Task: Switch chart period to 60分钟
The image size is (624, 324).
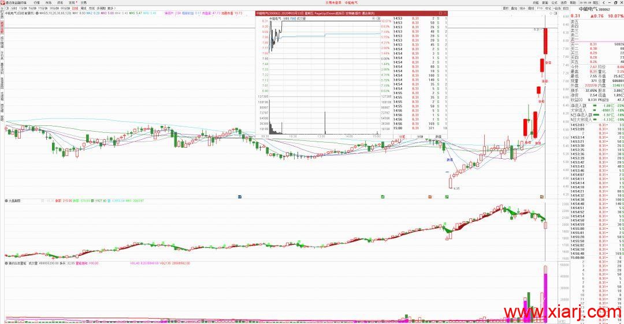Action: pyautogui.click(x=65, y=8)
